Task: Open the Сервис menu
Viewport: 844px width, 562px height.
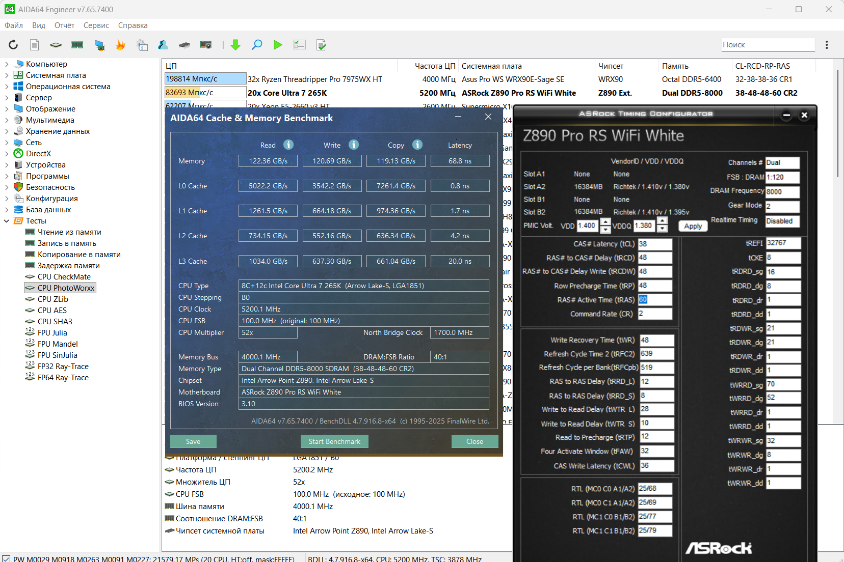Action: coord(96,25)
